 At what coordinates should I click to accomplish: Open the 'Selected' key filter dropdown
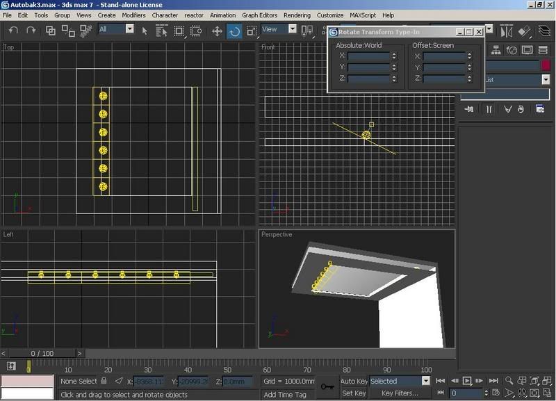426,381
